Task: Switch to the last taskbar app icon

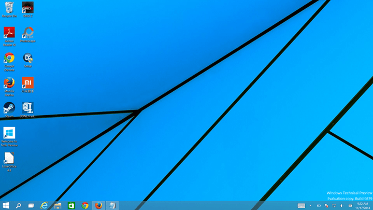Action: 112,205
